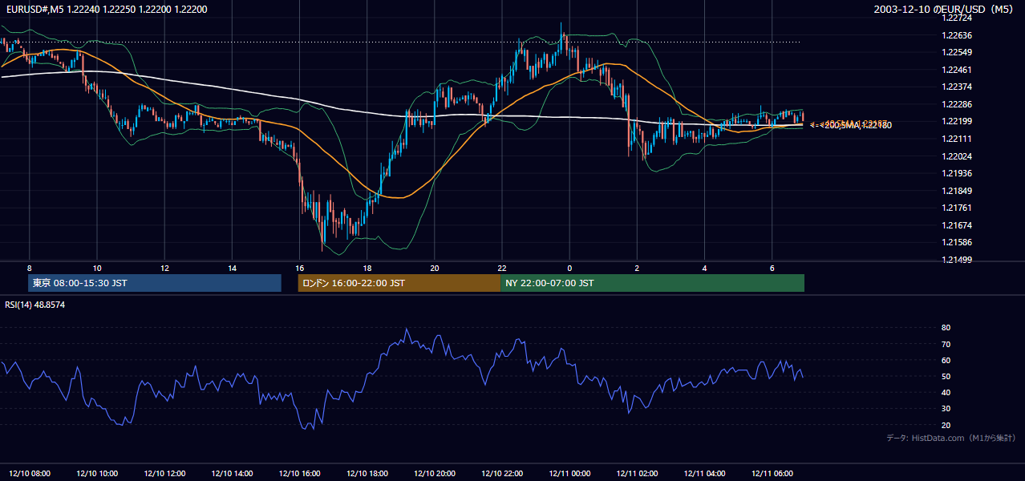Screen dimensions: 1025x481
Task: Click hour tick 6 under the price chart
Action: 772,268
